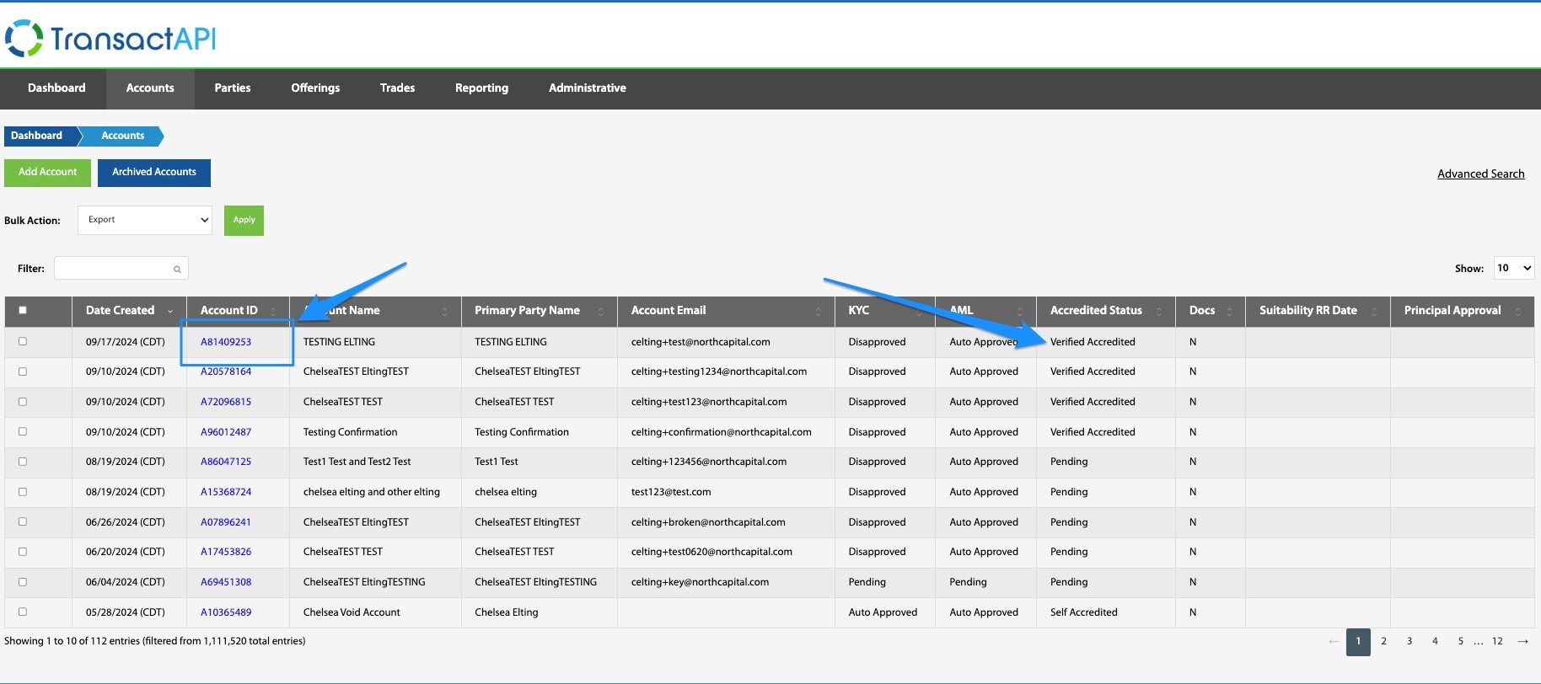Open account A07896241
The height and width of the screenshot is (684, 1541).
tap(226, 522)
